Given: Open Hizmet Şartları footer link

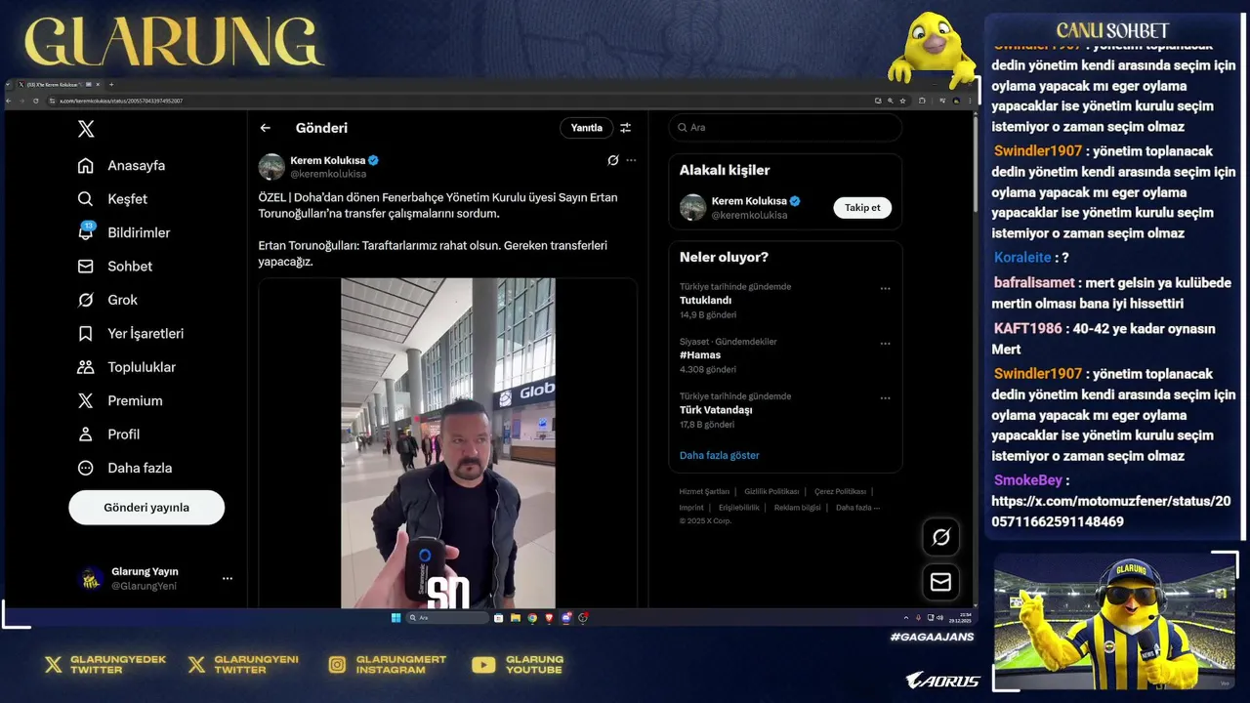Looking at the screenshot, I should coord(704,491).
